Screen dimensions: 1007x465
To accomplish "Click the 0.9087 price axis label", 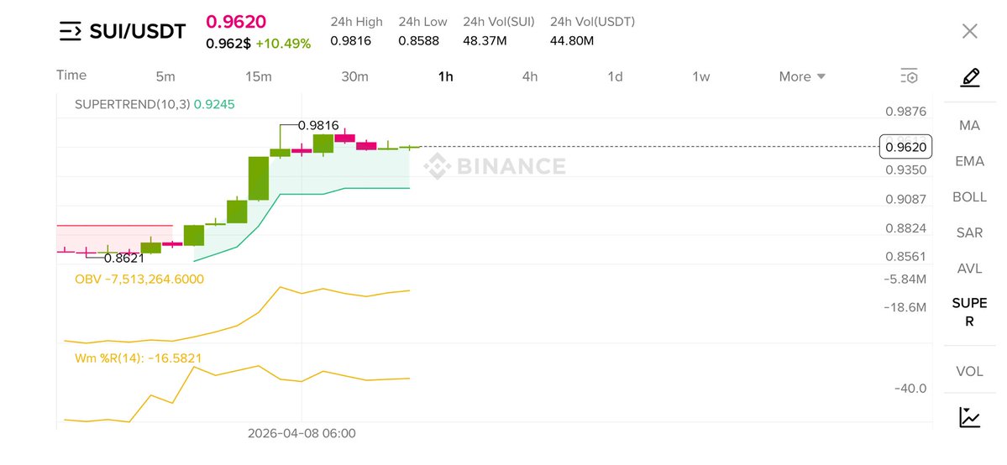I will coord(906,199).
